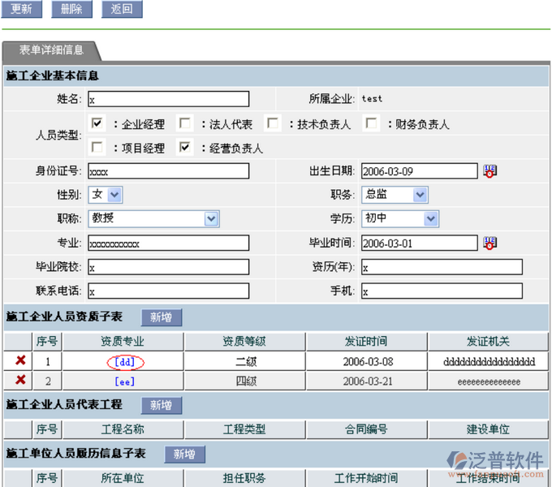Click 新增 next to 施工企业人员代表工程
The width and height of the screenshot is (552, 487).
(161, 405)
